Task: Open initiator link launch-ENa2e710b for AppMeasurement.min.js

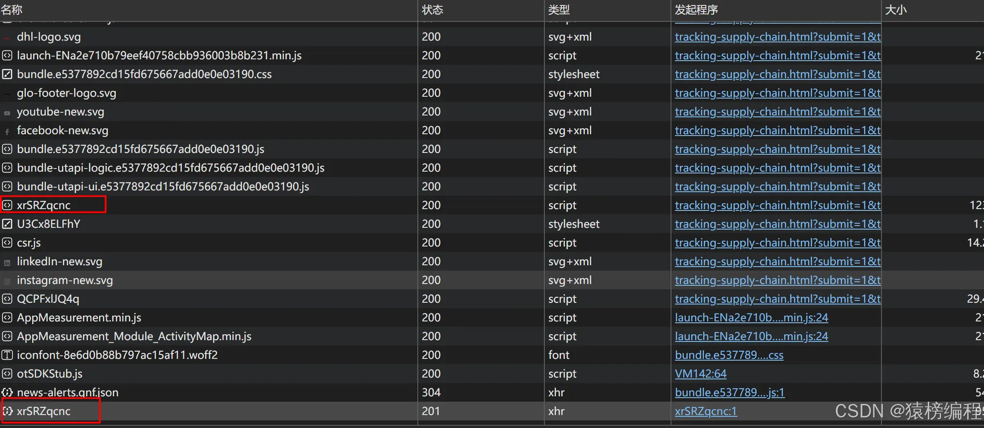Action: tap(751, 318)
